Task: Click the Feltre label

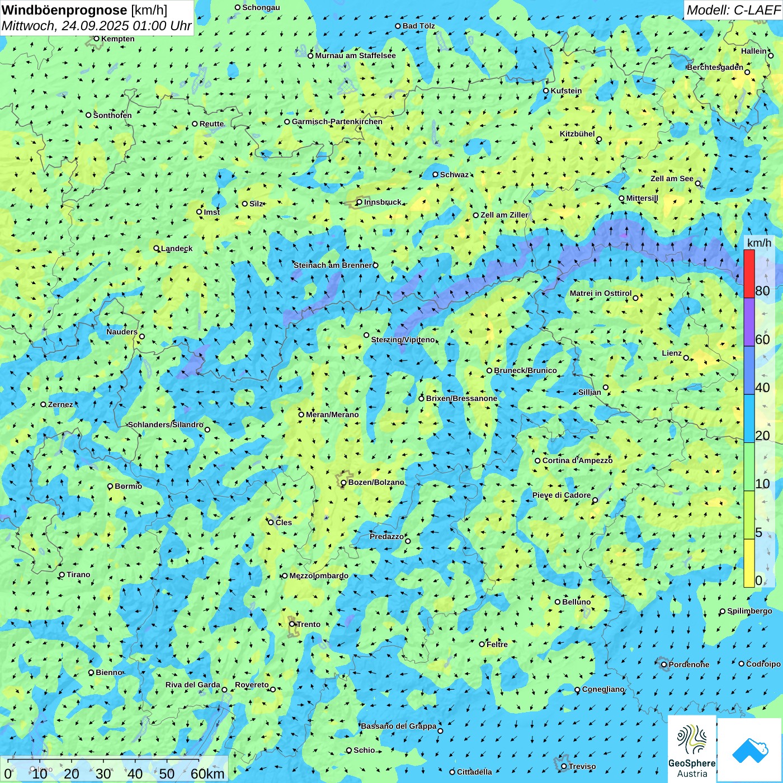Action: pyautogui.click(x=497, y=644)
